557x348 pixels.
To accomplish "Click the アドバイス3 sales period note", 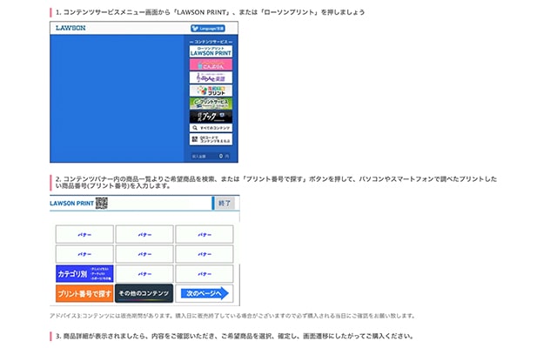I will (x=232, y=316).
